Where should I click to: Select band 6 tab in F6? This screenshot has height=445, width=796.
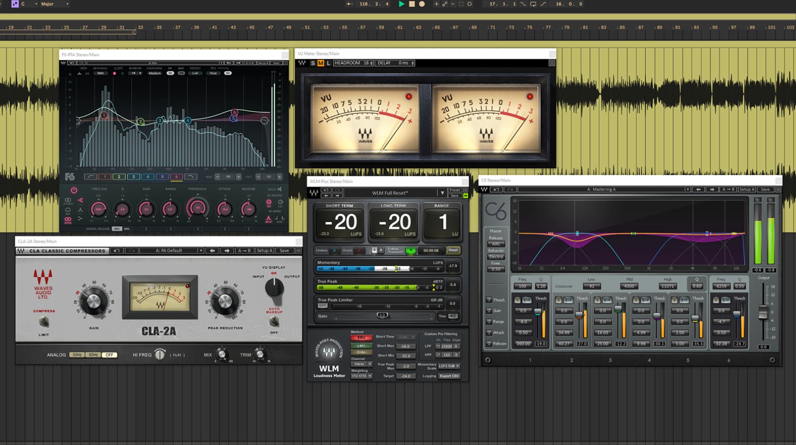[176, 177]
